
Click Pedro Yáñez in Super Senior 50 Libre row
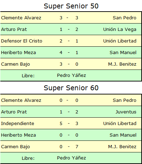pos(72,76)
